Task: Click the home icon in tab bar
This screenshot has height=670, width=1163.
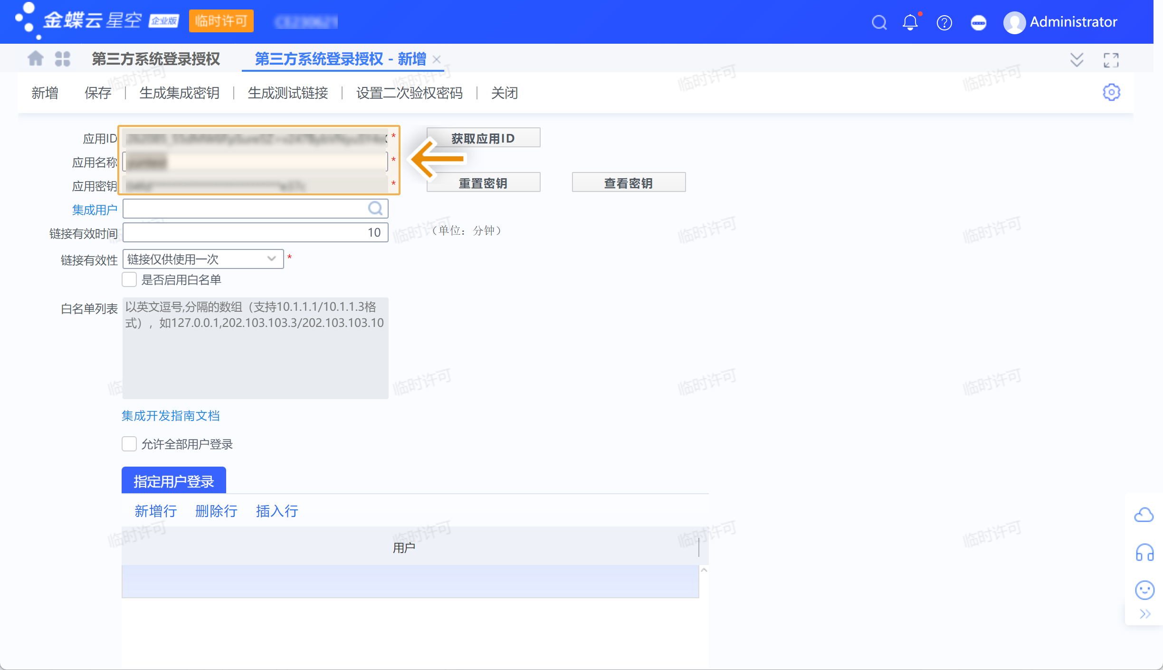Action: (36, 59)
